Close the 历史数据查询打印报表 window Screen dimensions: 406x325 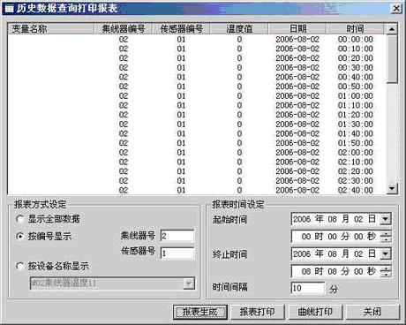(x=396, y=9)
